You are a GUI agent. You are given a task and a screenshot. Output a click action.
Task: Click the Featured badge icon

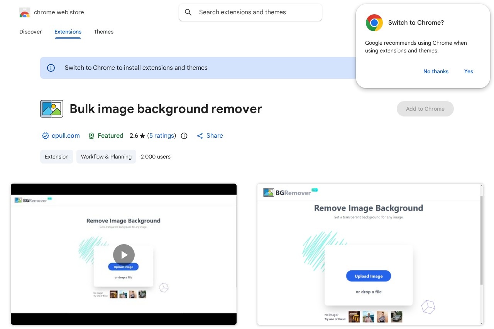click(x=91, y=135)
